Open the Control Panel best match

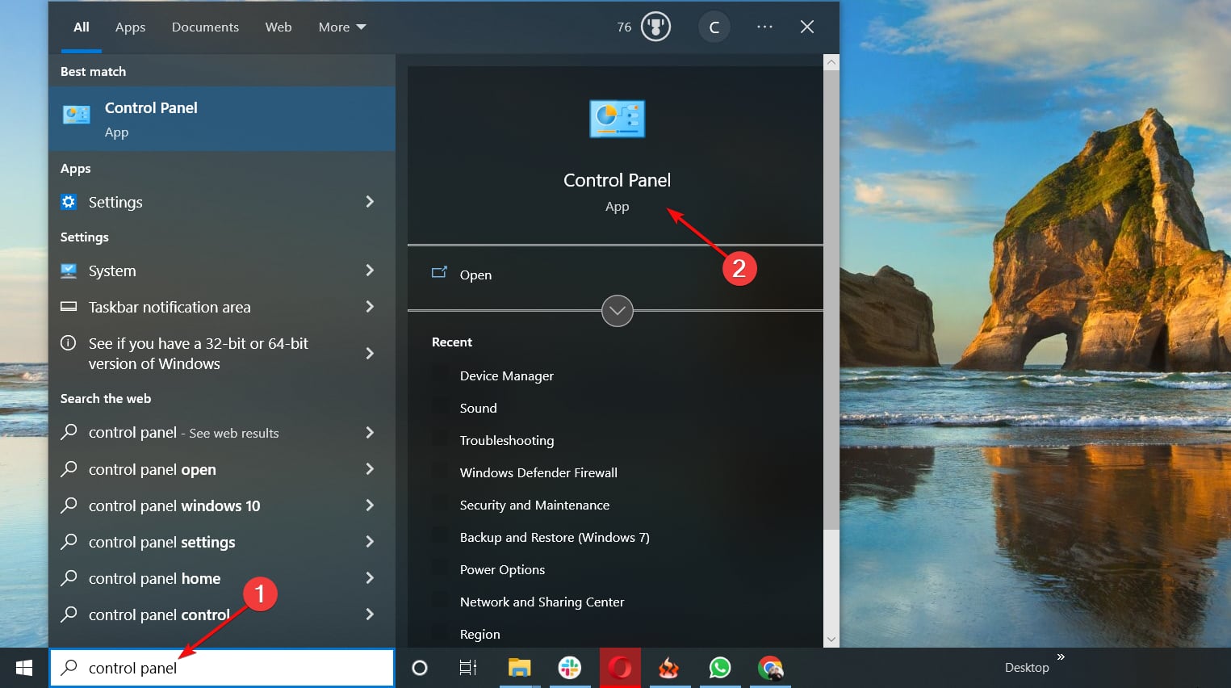(x=222, y=119)
